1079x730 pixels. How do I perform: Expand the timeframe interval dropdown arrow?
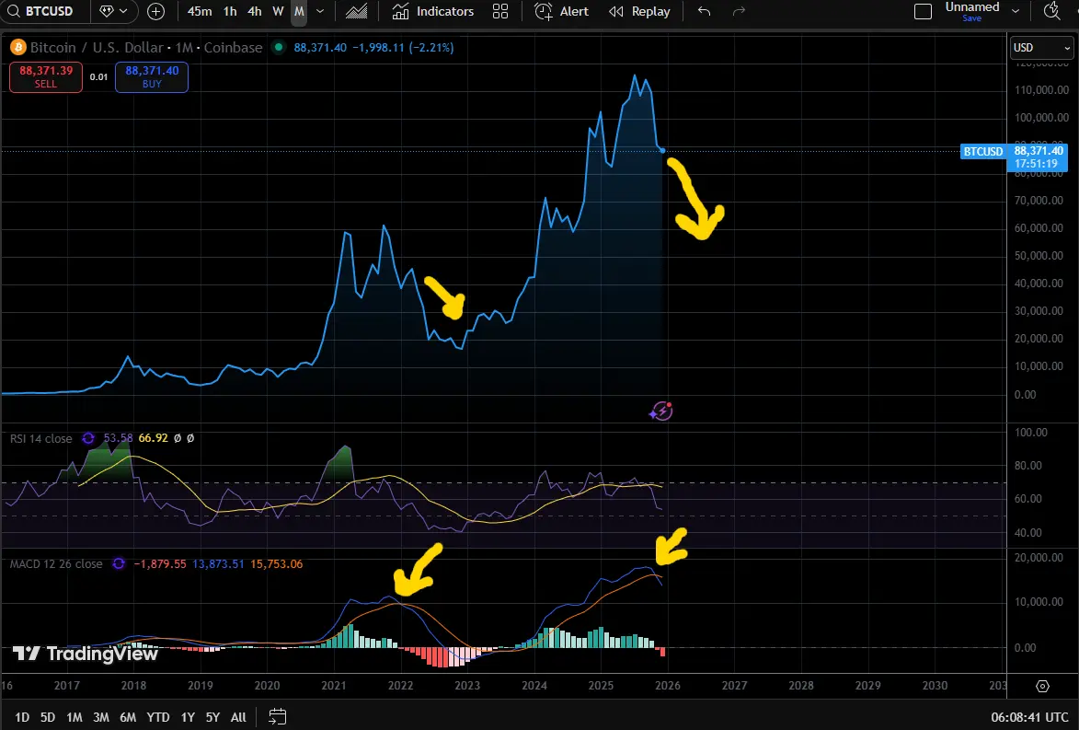tap(320, 11)
